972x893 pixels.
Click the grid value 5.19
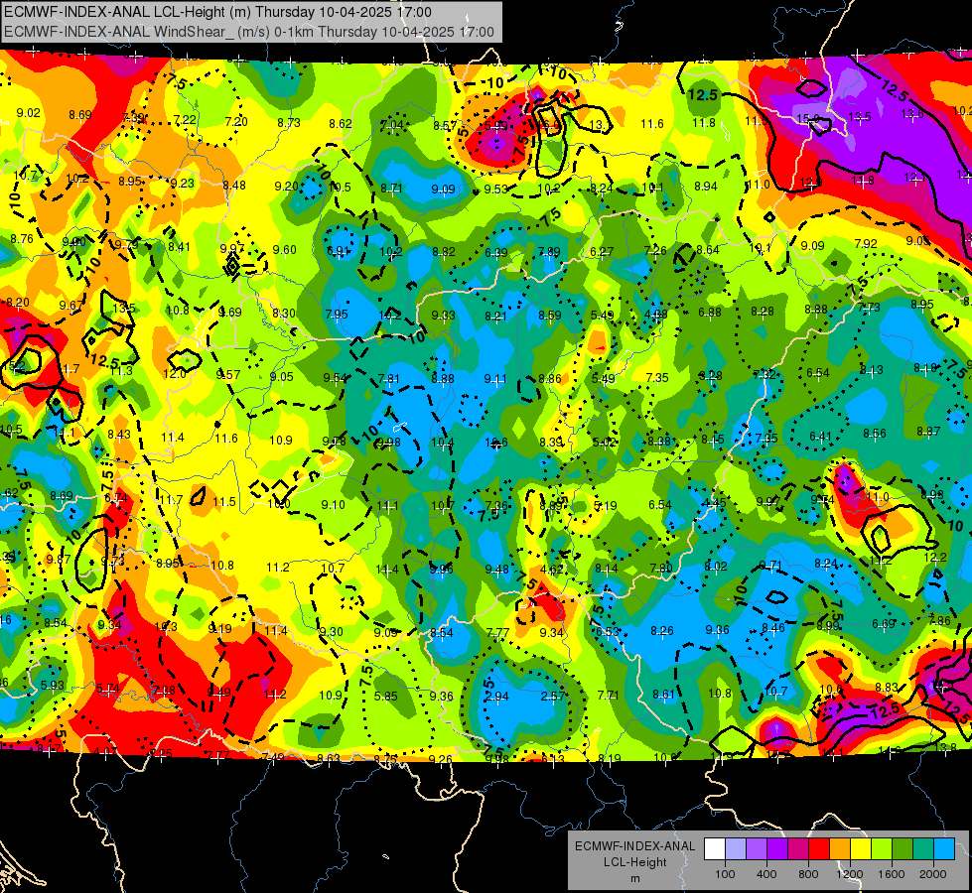[x=605, y=506]
